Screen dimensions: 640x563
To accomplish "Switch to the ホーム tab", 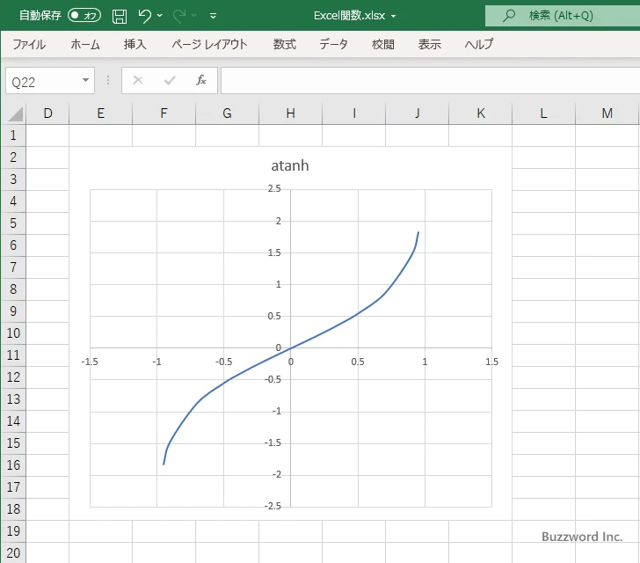I will click(85, 44).
